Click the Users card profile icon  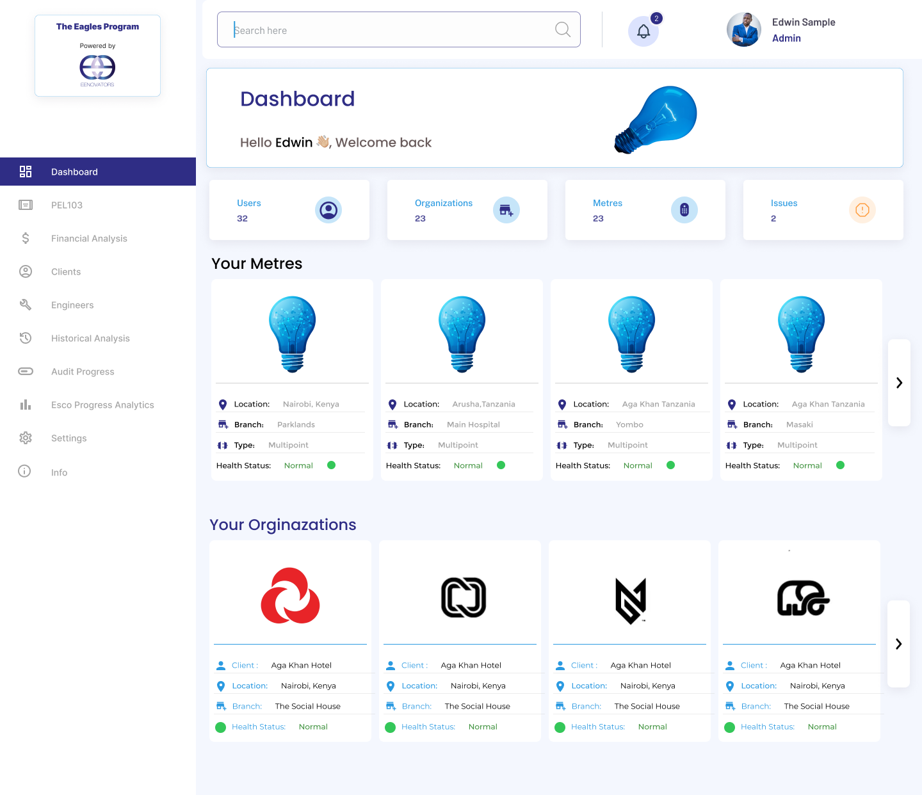point(328,210)
